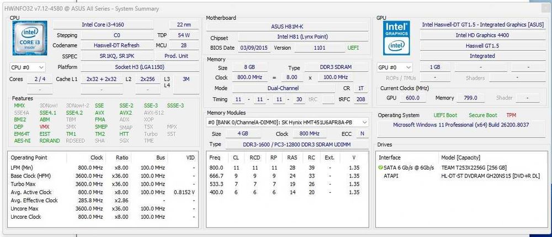Image resolution: width=552 pixels, height=237 pixels.
Task: Click the UEFI Boot status label
Action: (x=445, y=115)
